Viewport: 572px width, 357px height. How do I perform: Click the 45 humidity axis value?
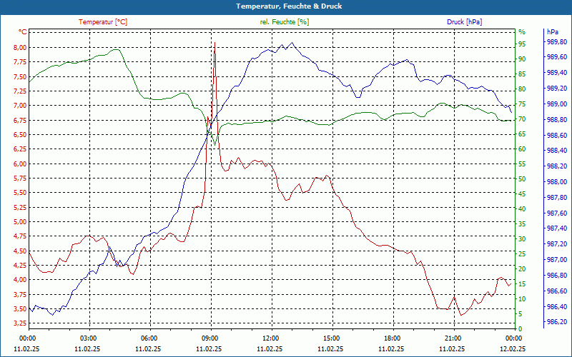[522, 193]
